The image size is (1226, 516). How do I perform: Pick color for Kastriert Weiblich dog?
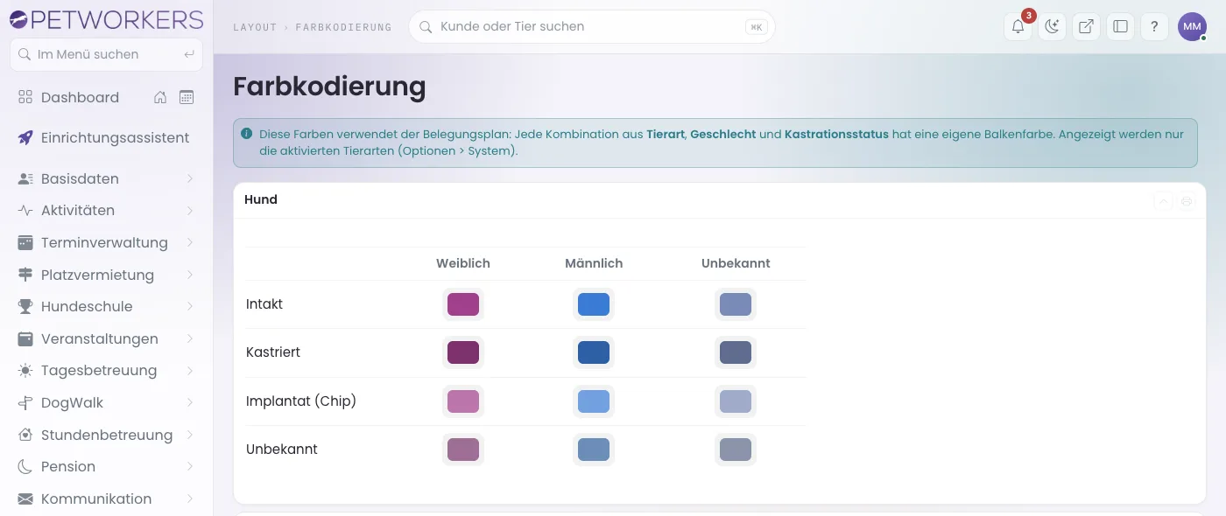click(463, 352)
